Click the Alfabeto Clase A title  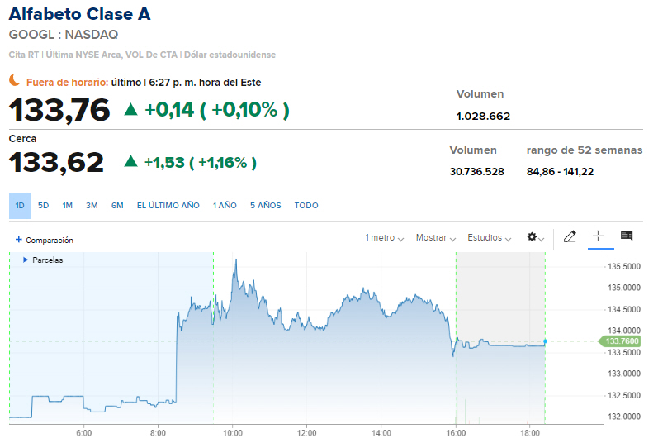tap(79, 14)
